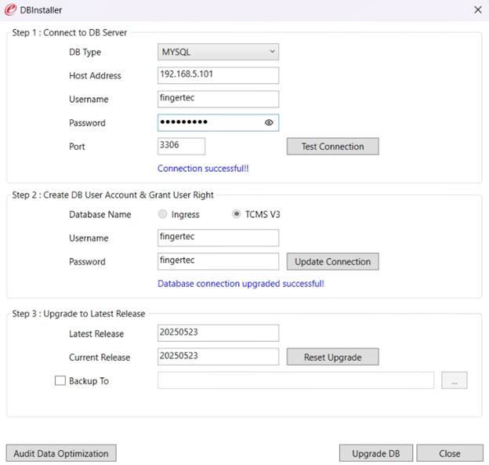Enable the Backup To checkbox
The height and width of the screenshot is (465, 489).
pyautogui.click(x=60, y=380)
